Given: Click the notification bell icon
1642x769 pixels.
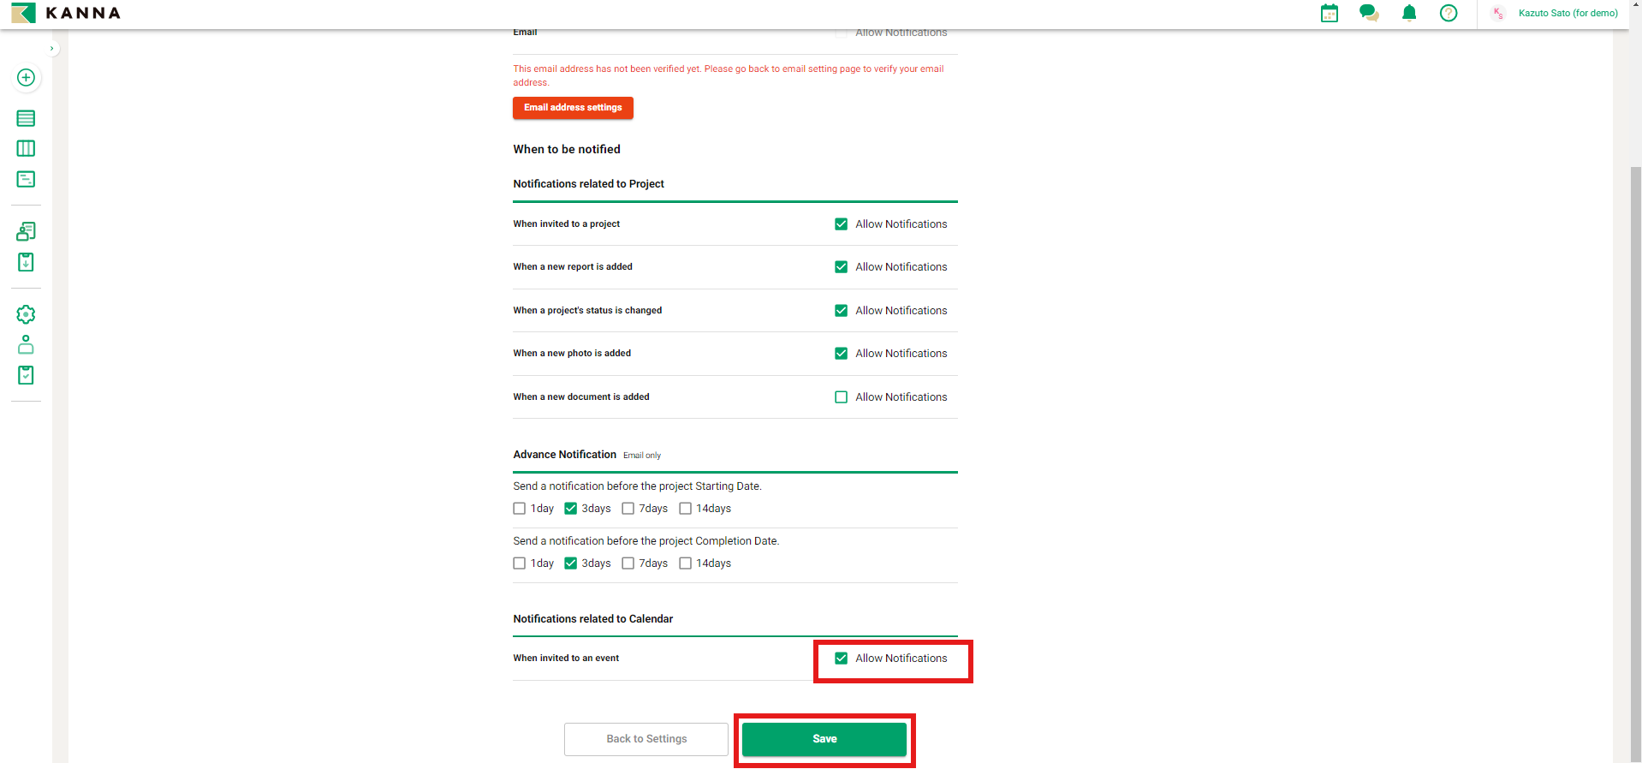Looking at the screenshot, I should coord(1409,13).
